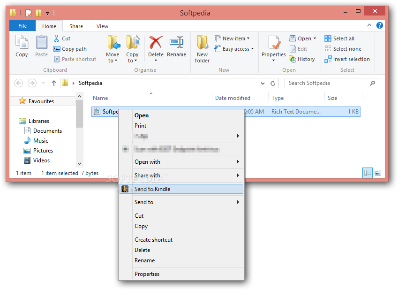
Task: Create a New folder from ribbon
Action: pyautogui.click(x=203, y=49)
